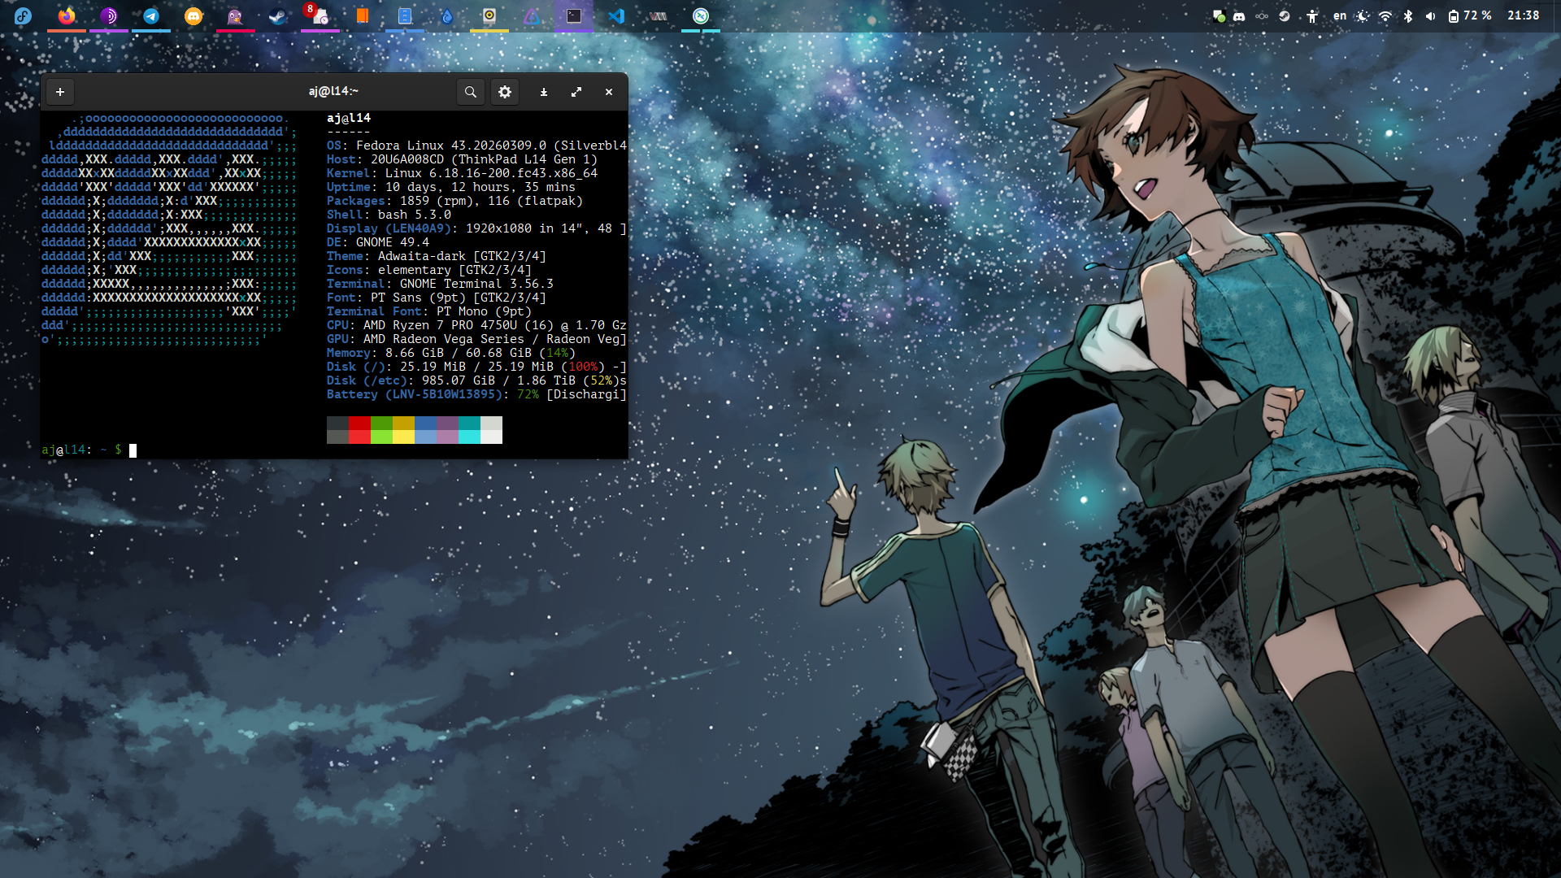1561x878 pixels.
Task: Open the accessibility menu in top bar
Action: point(1312,15)
